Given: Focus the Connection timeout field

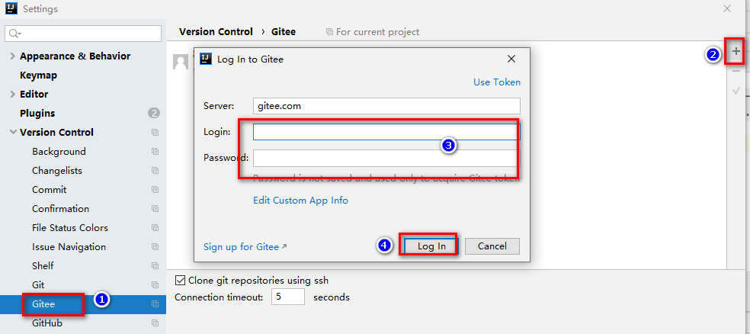Looking at the screenshot, I should tap(288, 297).
